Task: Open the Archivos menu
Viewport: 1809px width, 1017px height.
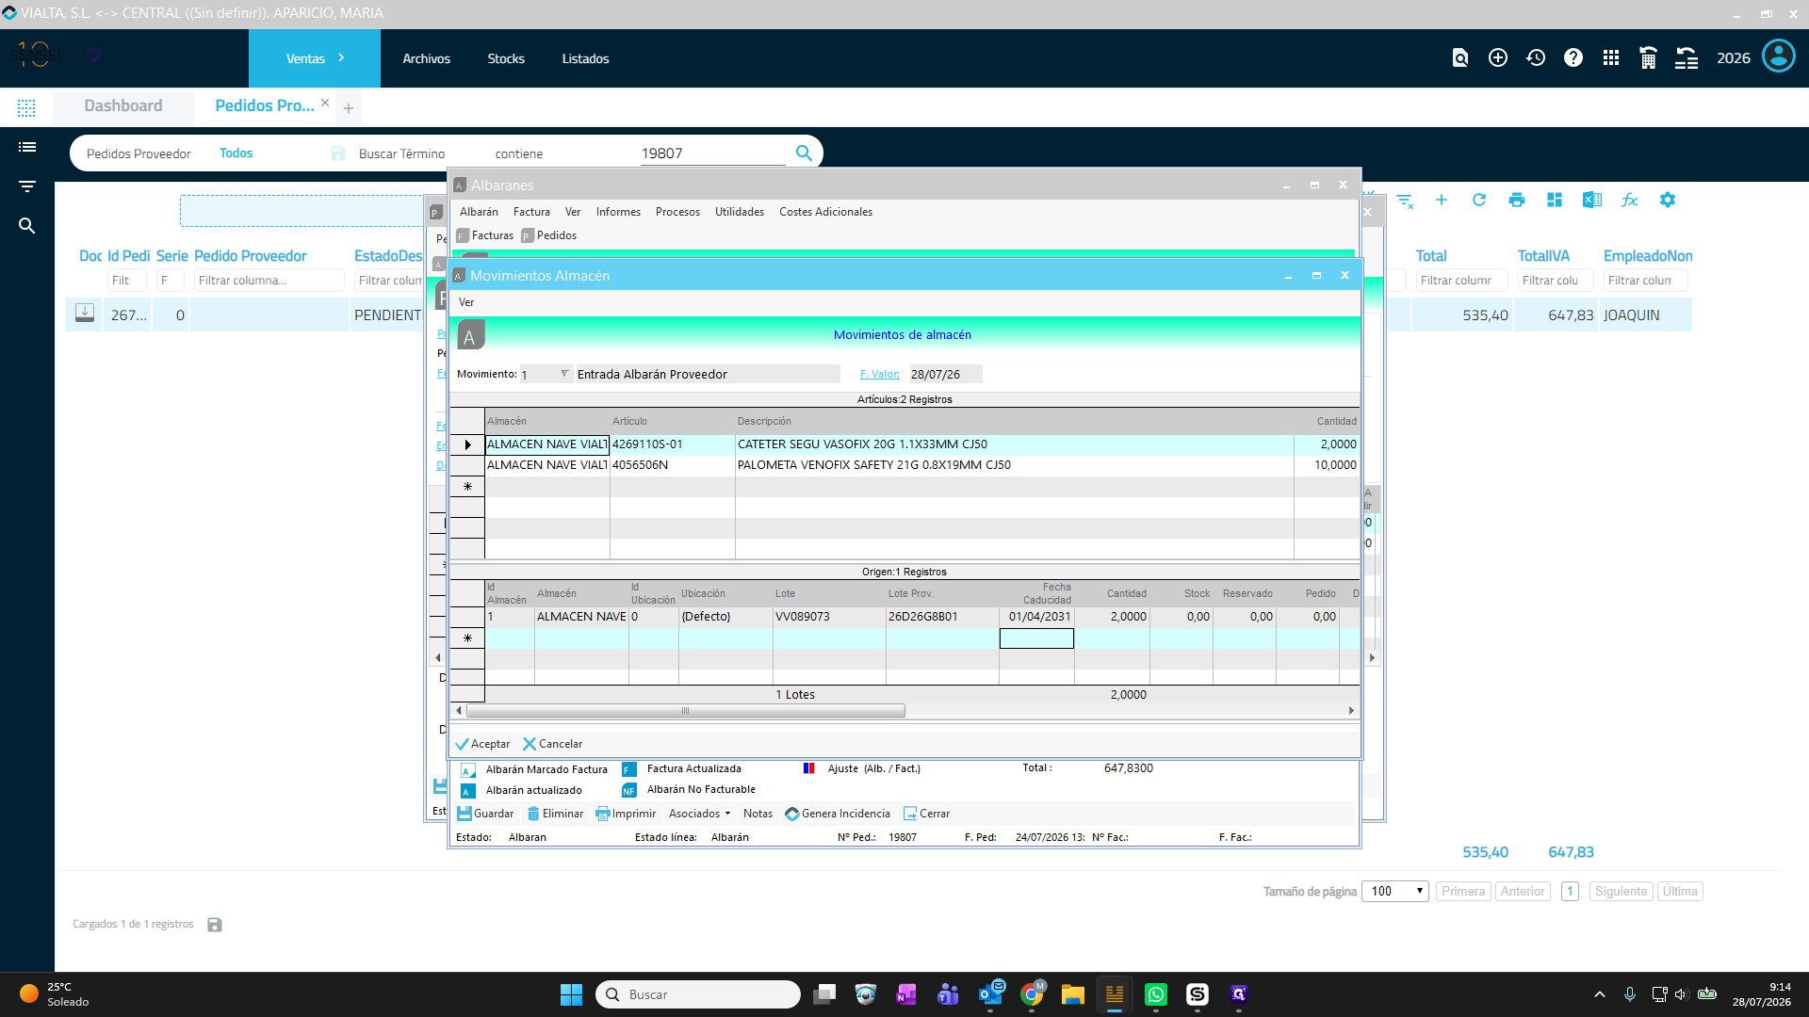Action: pos(426,58)
